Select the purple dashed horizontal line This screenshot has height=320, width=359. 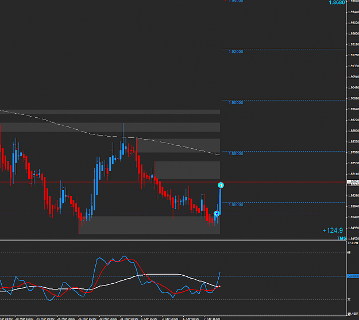click(173, 214)
